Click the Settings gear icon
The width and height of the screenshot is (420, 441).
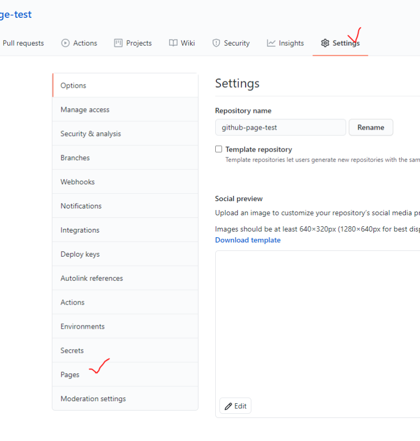pos(325,43)
